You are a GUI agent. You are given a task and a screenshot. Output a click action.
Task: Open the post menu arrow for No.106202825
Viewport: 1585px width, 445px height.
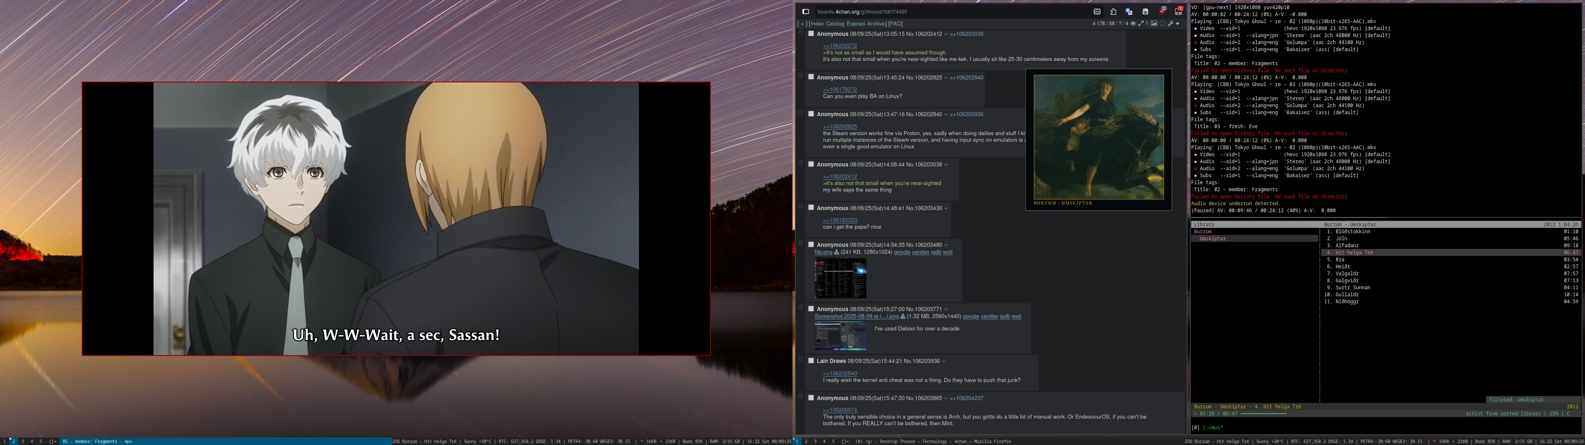point(946,78)
